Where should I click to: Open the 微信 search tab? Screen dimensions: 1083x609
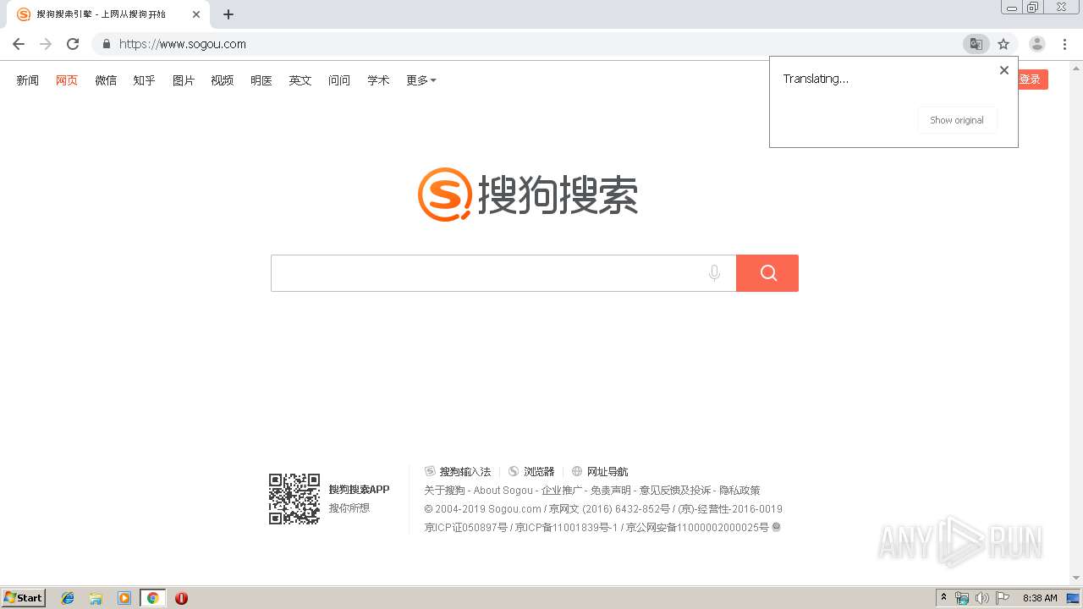(106, 80)
